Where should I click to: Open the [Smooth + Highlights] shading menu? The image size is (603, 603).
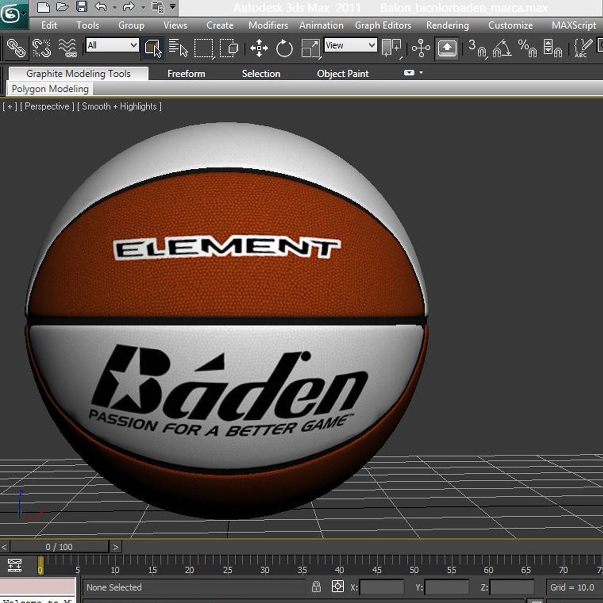coord(120,107)
